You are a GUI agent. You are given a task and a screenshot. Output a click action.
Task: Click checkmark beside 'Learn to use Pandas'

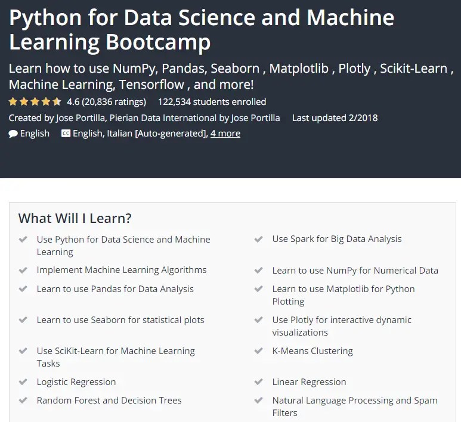click(23, 289)
